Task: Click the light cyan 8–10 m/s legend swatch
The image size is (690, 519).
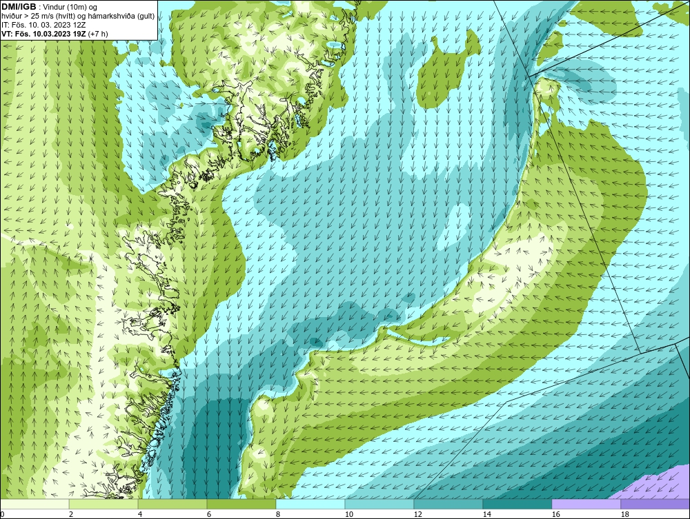Action: 310,504
